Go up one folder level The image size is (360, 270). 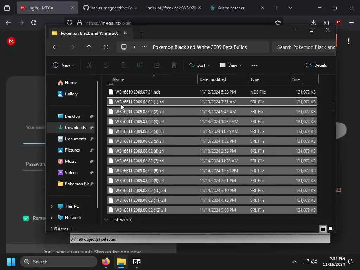(89, 47)
